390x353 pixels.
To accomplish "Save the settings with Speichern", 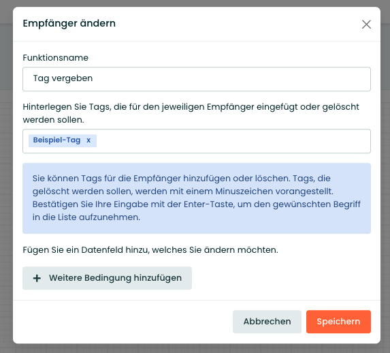I will [338, 322].
